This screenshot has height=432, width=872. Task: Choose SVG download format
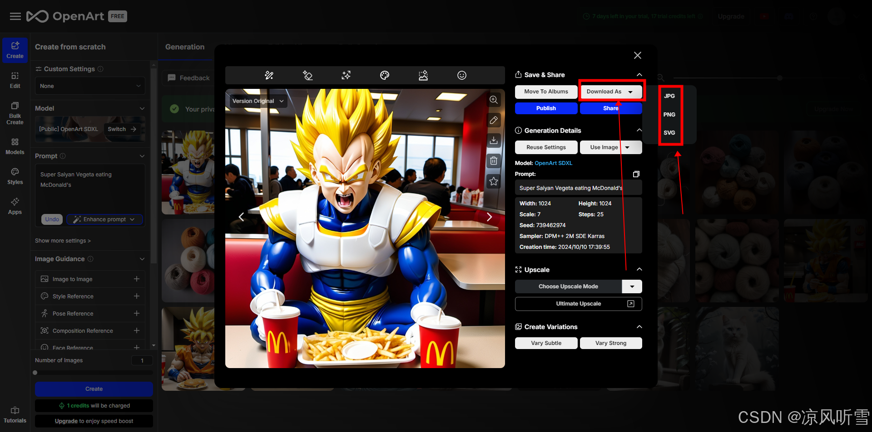click(x=669, y=133)
